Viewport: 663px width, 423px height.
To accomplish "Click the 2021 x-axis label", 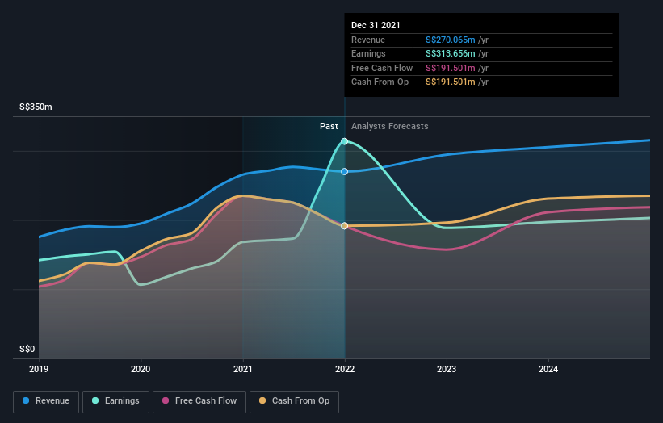I will tap(243, 369).
